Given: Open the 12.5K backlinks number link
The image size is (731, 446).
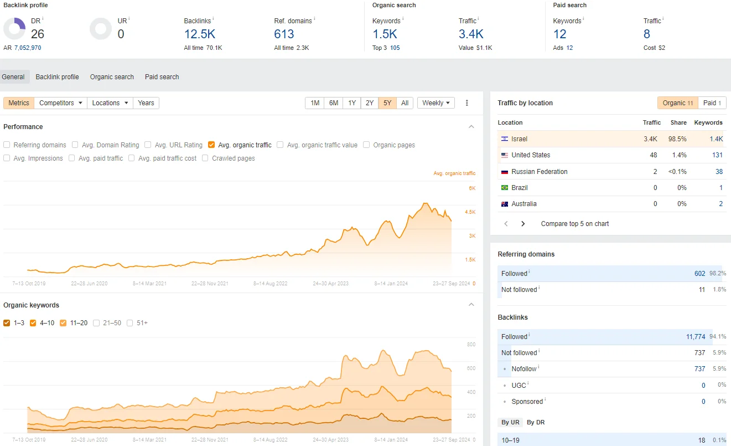Looking at the screenshot, I should coord(200,34).
